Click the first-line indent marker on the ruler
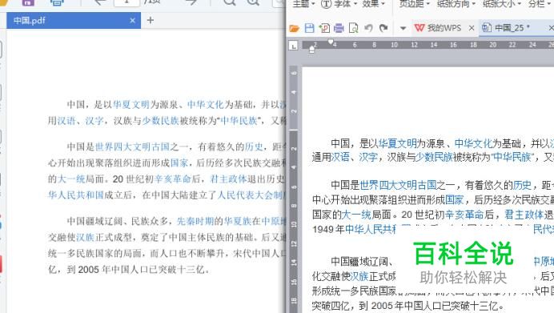 [x=331, y=42]
